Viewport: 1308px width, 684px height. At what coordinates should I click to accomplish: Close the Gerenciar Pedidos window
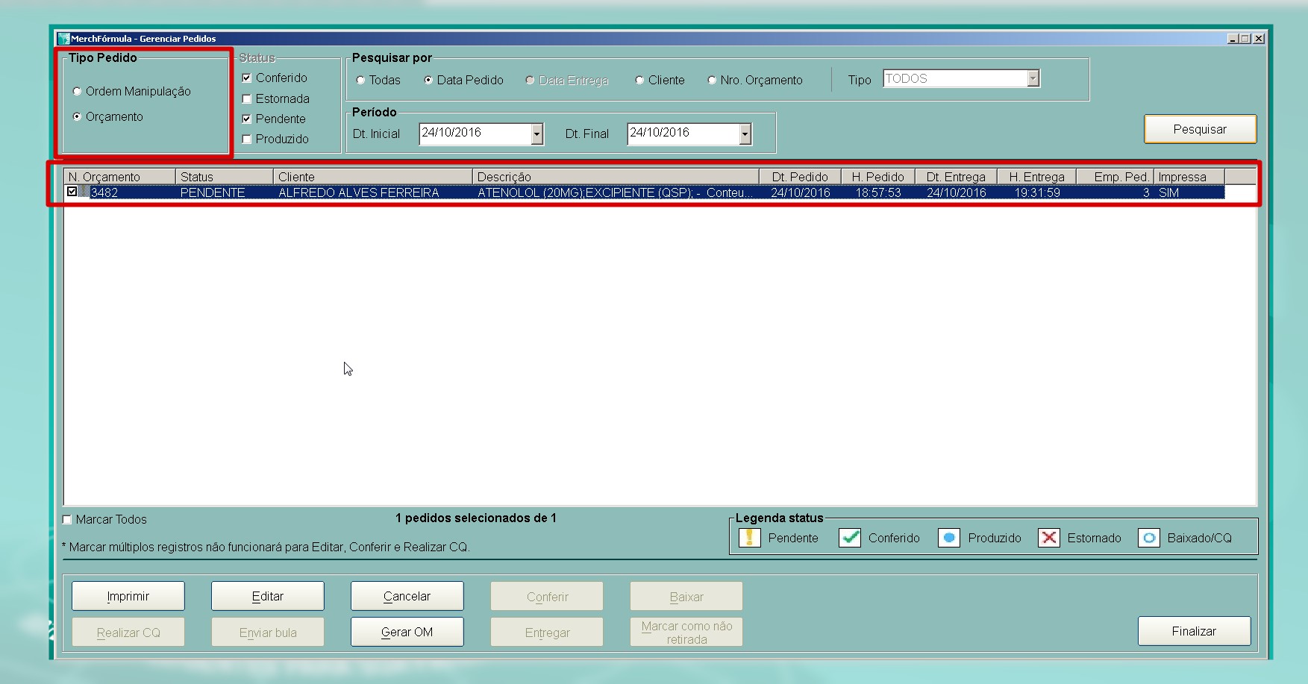(x=1259, y=39)
